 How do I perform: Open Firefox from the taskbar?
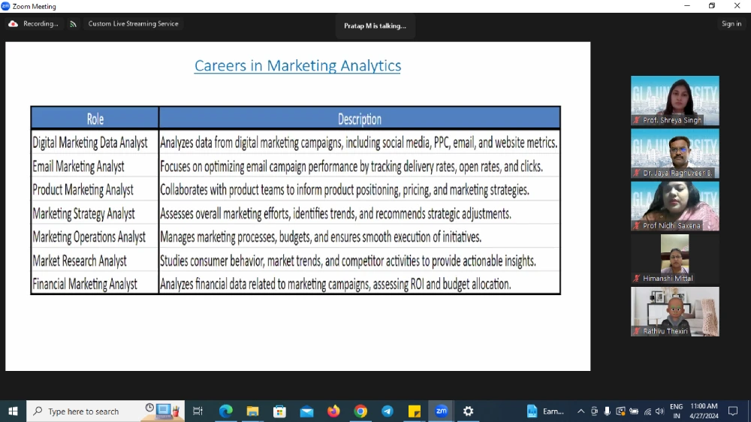pyautogui.click(x=333, y=411)
